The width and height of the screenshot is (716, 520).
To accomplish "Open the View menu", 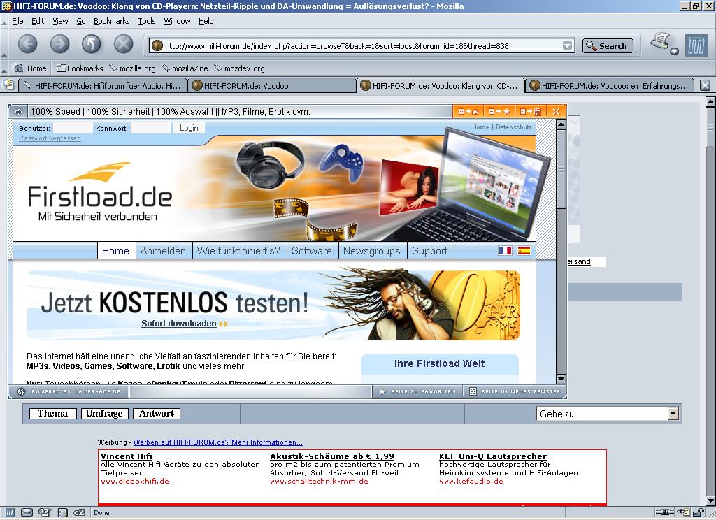I will (x=60, y=21).
